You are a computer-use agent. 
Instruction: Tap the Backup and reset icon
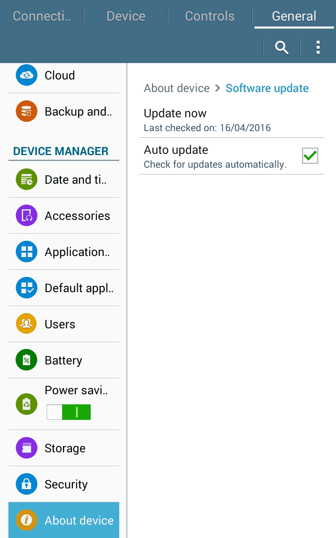pos(26,111)
